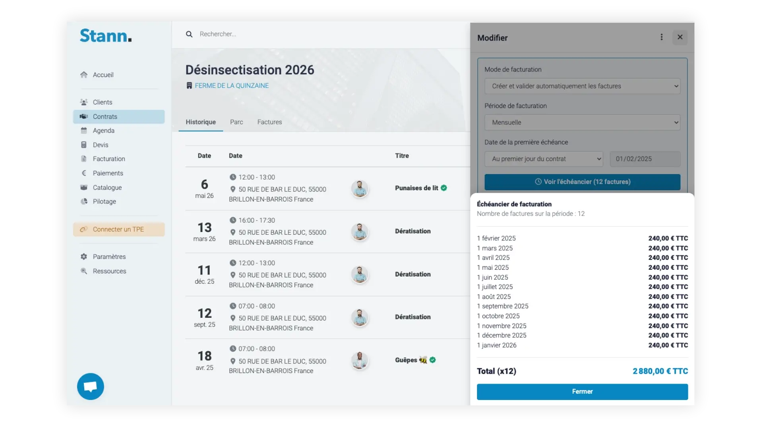Viewport: 763px width, 429px height.
Task: Click the Paiements euro icon
Action: pyautogui.click(x=84, y=173)
